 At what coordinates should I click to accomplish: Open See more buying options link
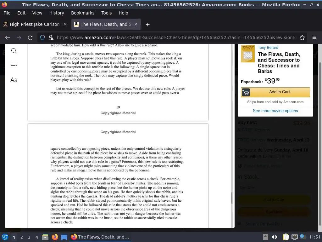pos(275,111)
